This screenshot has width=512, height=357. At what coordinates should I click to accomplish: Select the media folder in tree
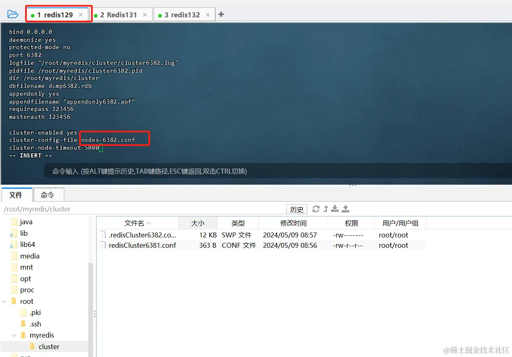coord(30,256)
